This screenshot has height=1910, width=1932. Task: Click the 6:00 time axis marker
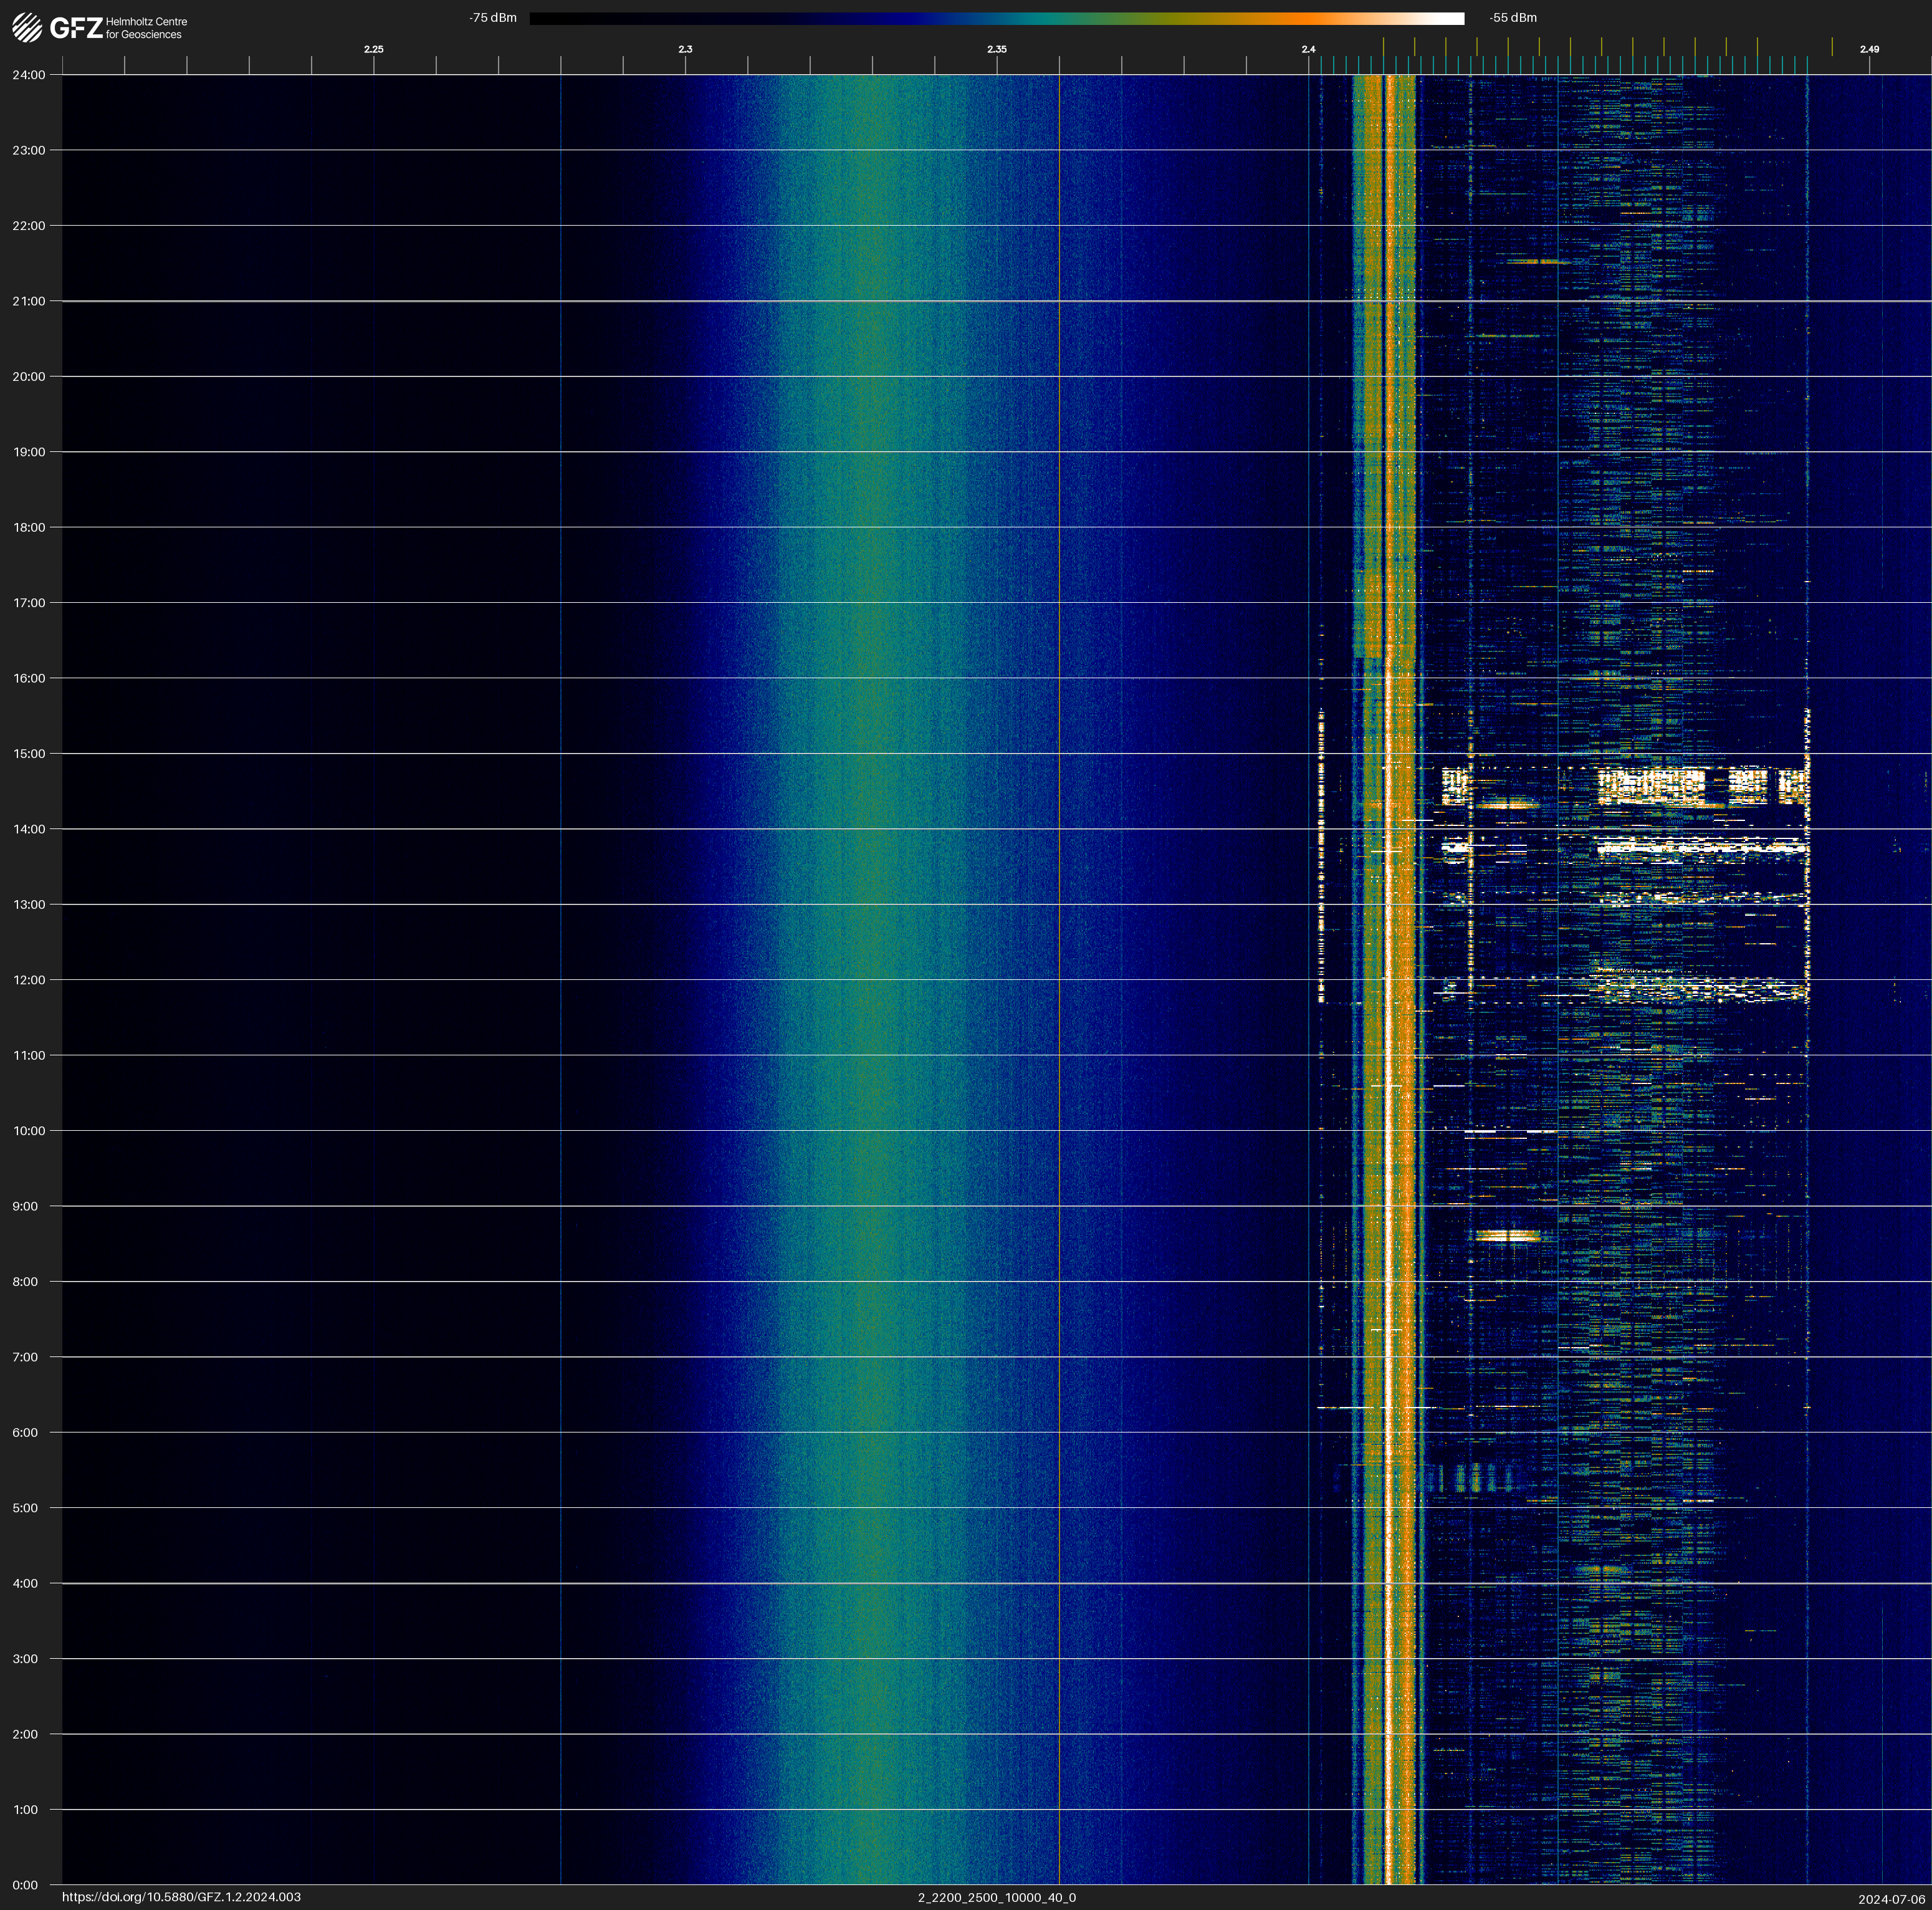[25, 1432]
